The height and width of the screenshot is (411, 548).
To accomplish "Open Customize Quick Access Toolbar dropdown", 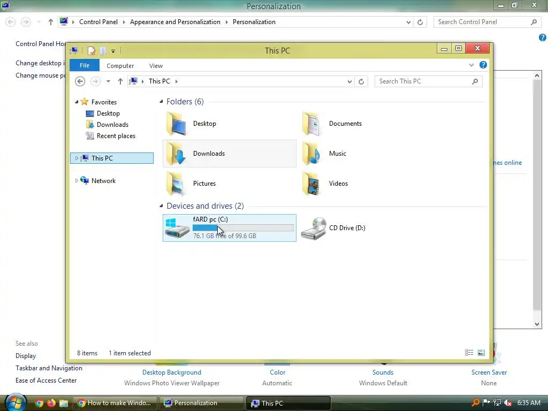I will click(113, 51).
